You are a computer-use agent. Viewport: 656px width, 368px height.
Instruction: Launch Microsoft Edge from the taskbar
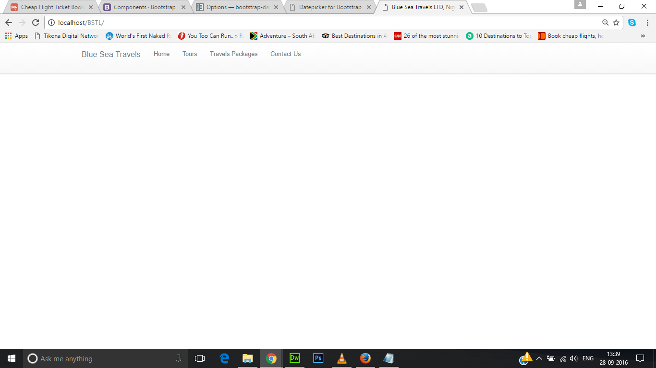click(x=224, y=358)
